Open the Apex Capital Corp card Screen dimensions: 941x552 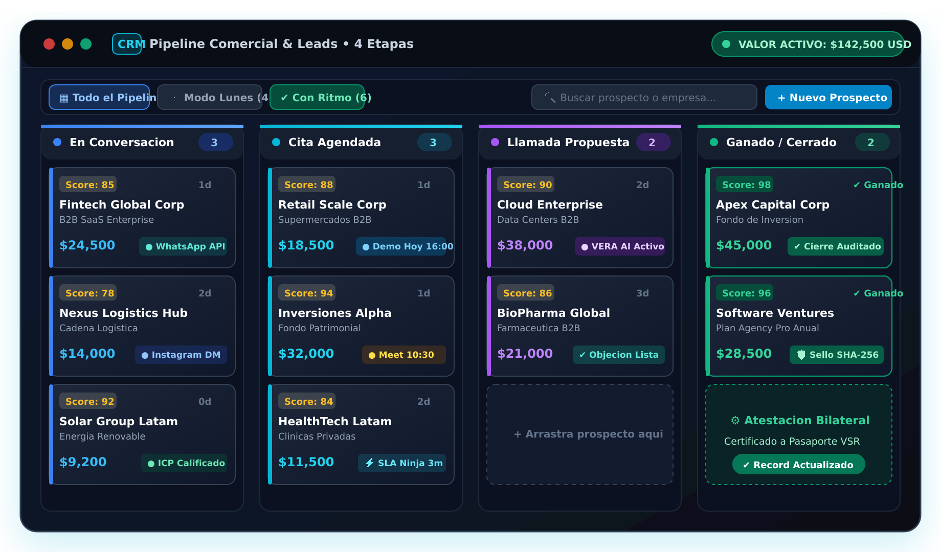pos(799,218)
